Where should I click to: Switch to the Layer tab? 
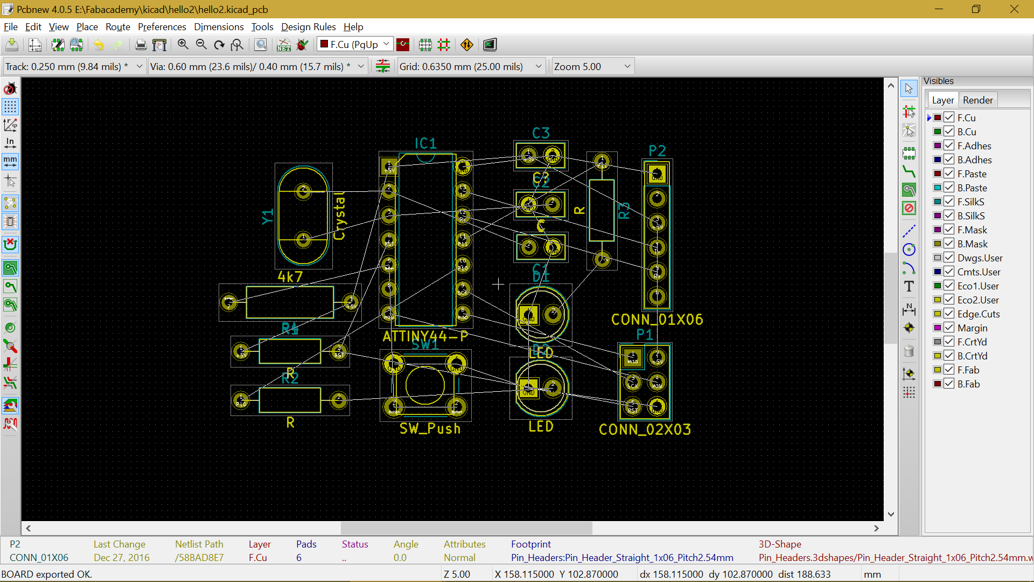point(943,100)
